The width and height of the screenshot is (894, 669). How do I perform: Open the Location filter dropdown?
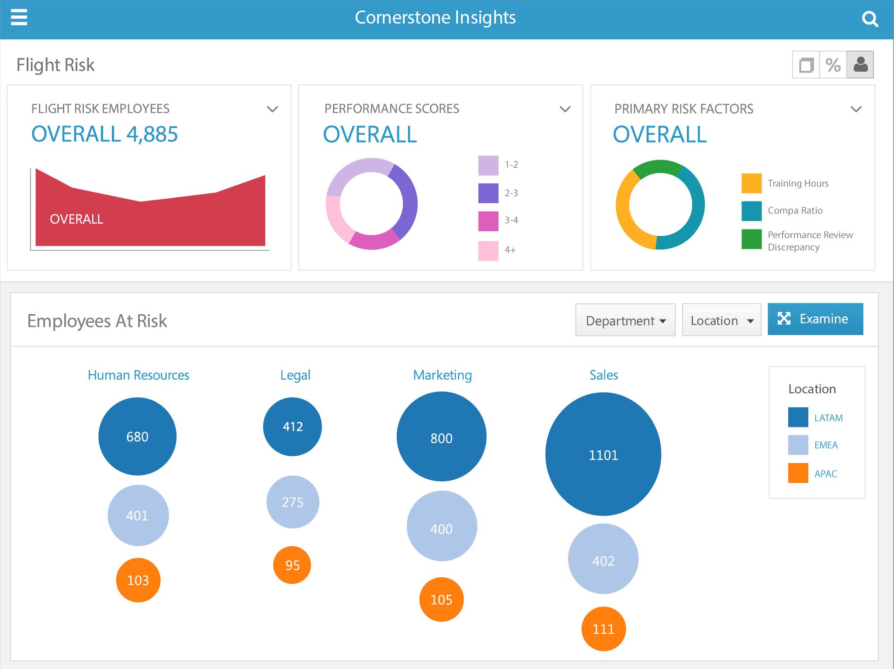pos(721,319)
